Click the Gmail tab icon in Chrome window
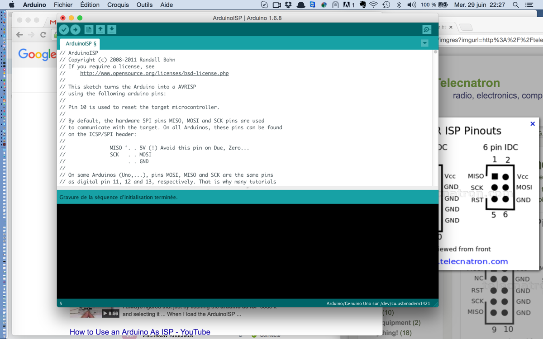 [53, 22]
